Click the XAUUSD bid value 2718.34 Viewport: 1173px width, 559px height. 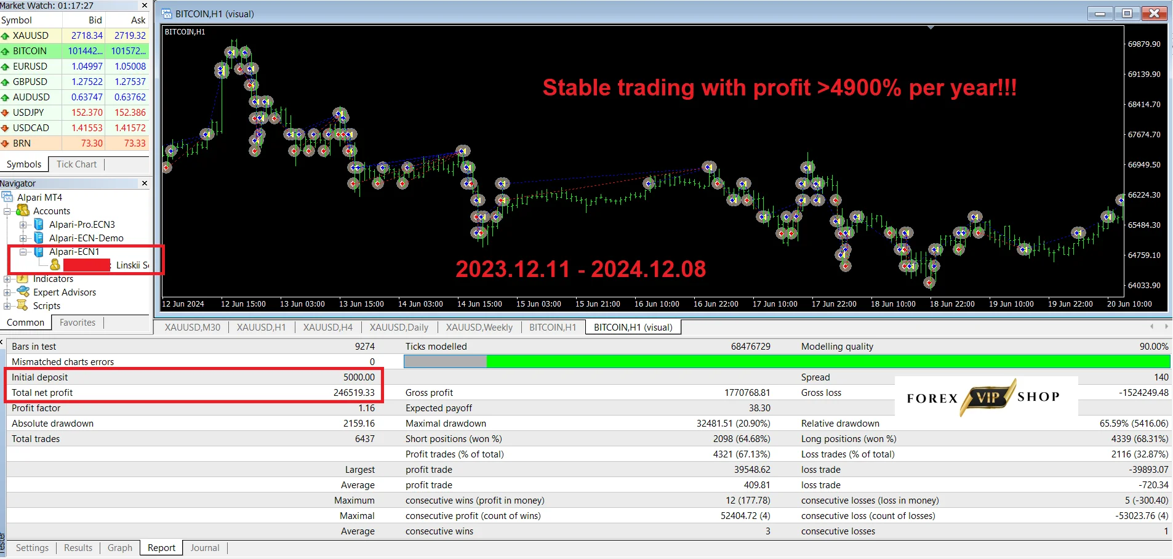pos(87,36)
